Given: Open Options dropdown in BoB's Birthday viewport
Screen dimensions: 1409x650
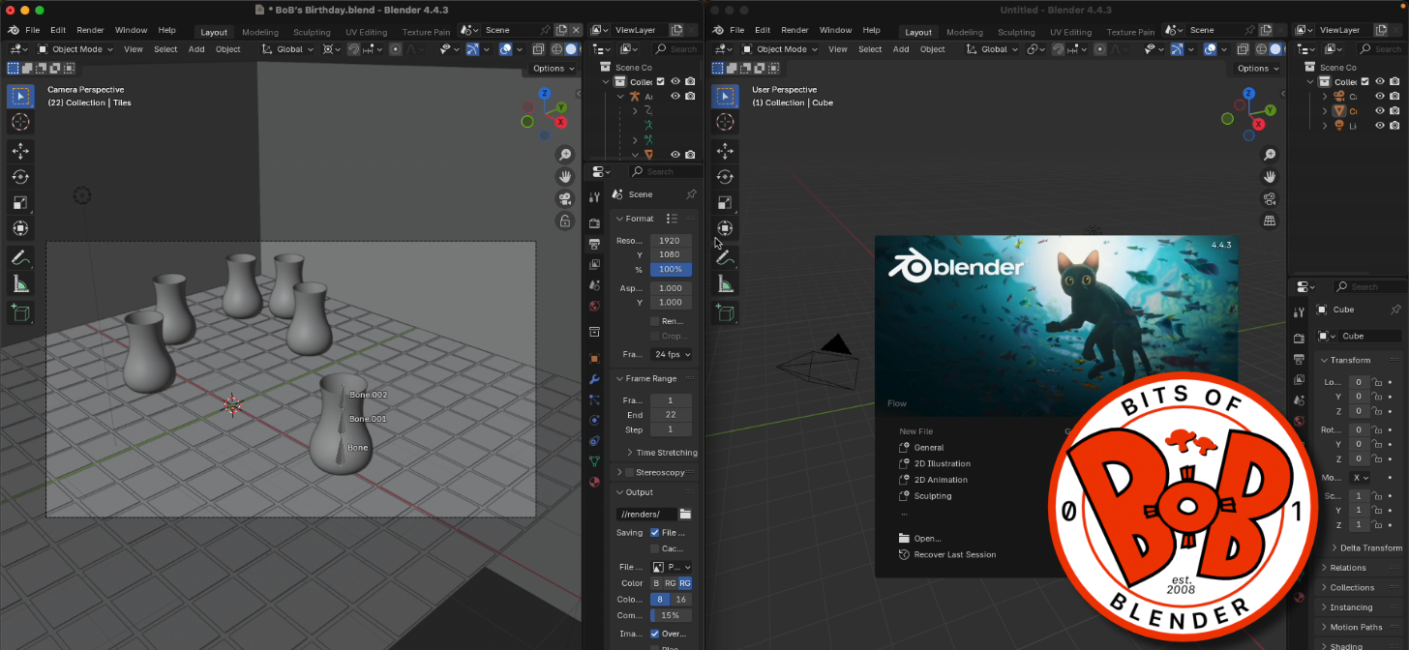Looking at the screenshot, I should (554, 69).
